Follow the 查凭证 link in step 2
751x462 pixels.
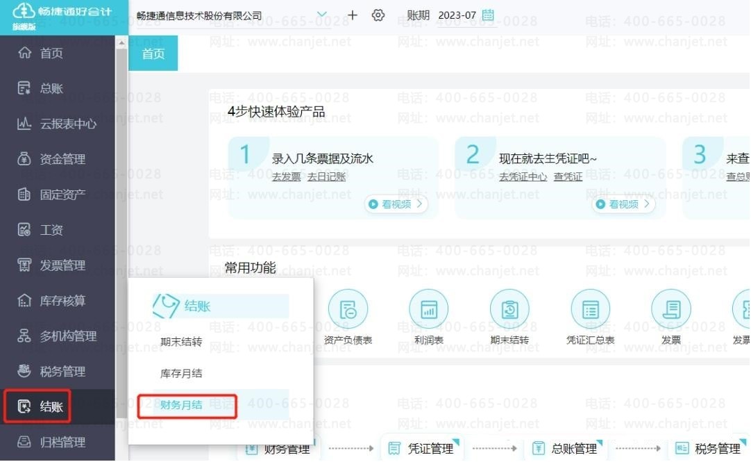pos(568,177)
